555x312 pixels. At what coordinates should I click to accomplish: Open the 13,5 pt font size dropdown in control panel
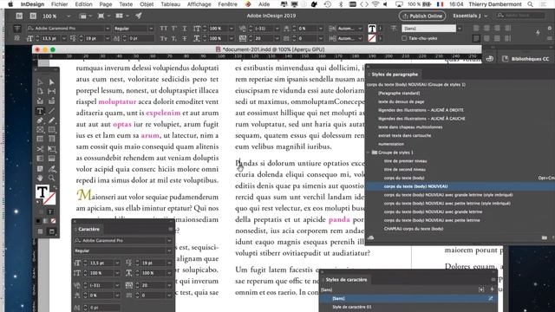click(x=64, y=38)
